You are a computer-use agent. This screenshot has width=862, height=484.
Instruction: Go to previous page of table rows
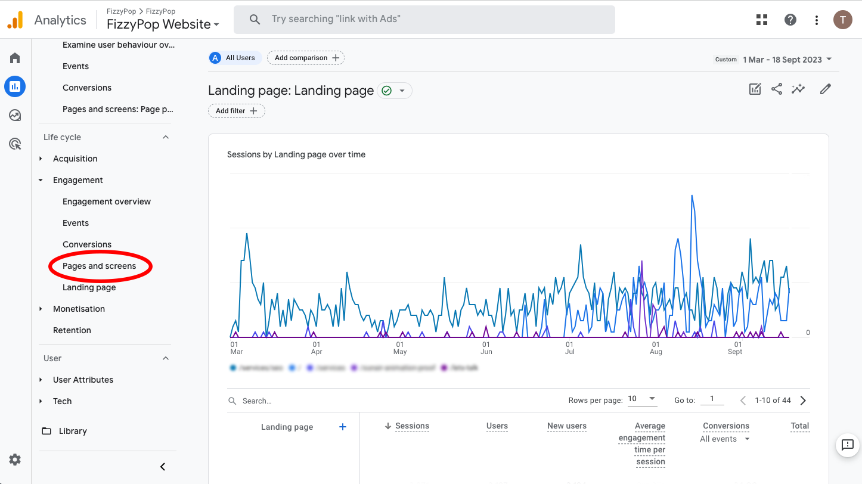[743, 401]
